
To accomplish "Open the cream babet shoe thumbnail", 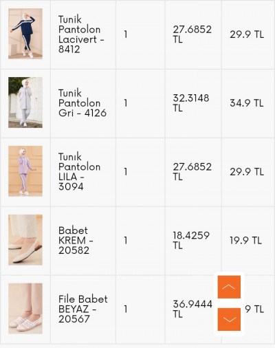I will coord(25,240).
